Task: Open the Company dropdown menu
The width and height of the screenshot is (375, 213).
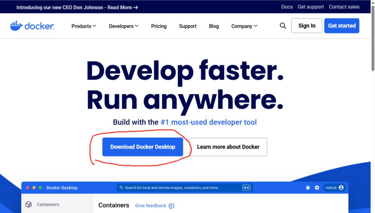Action: point(244,26)
